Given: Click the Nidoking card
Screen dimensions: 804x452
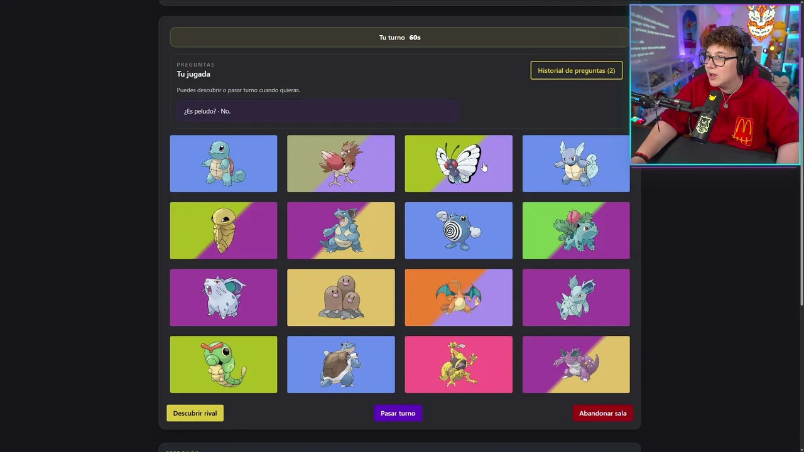Looking at the screenshot, I should tap(576, 364).
